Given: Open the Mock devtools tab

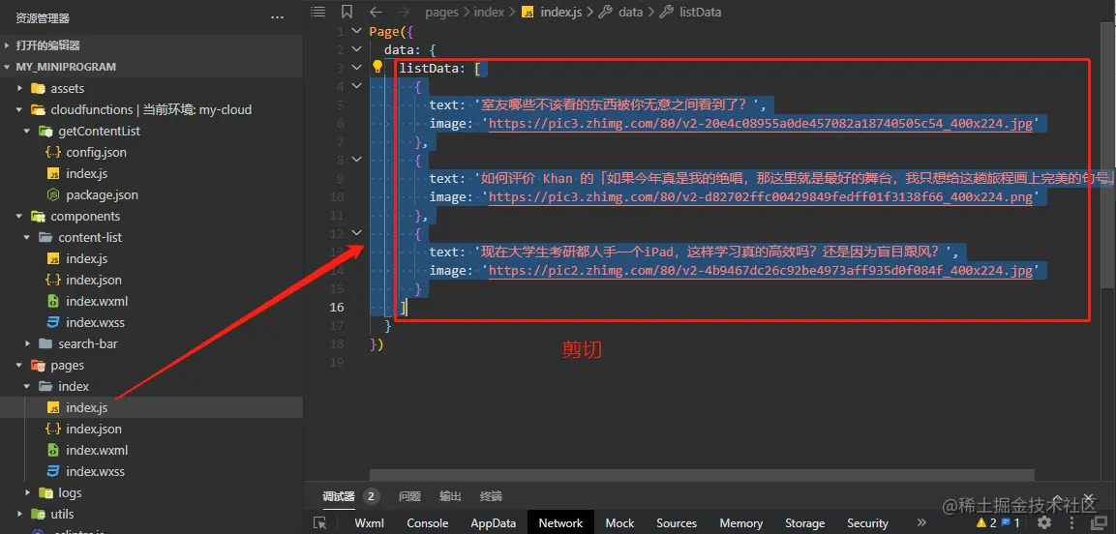Looking at the screenshot, I should click(x=619, y=522).
